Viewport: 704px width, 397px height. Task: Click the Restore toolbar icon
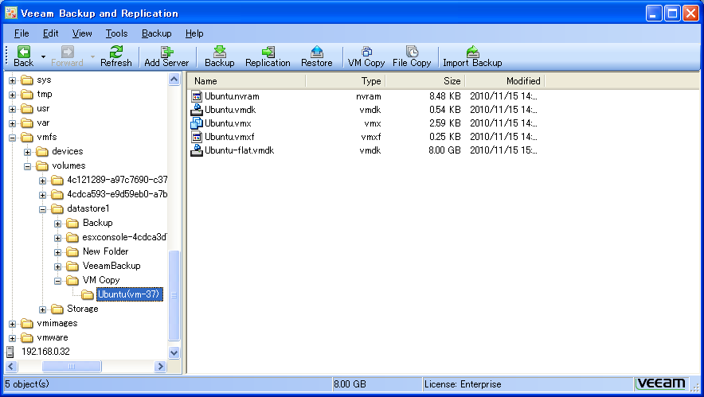tap(317, 52)
